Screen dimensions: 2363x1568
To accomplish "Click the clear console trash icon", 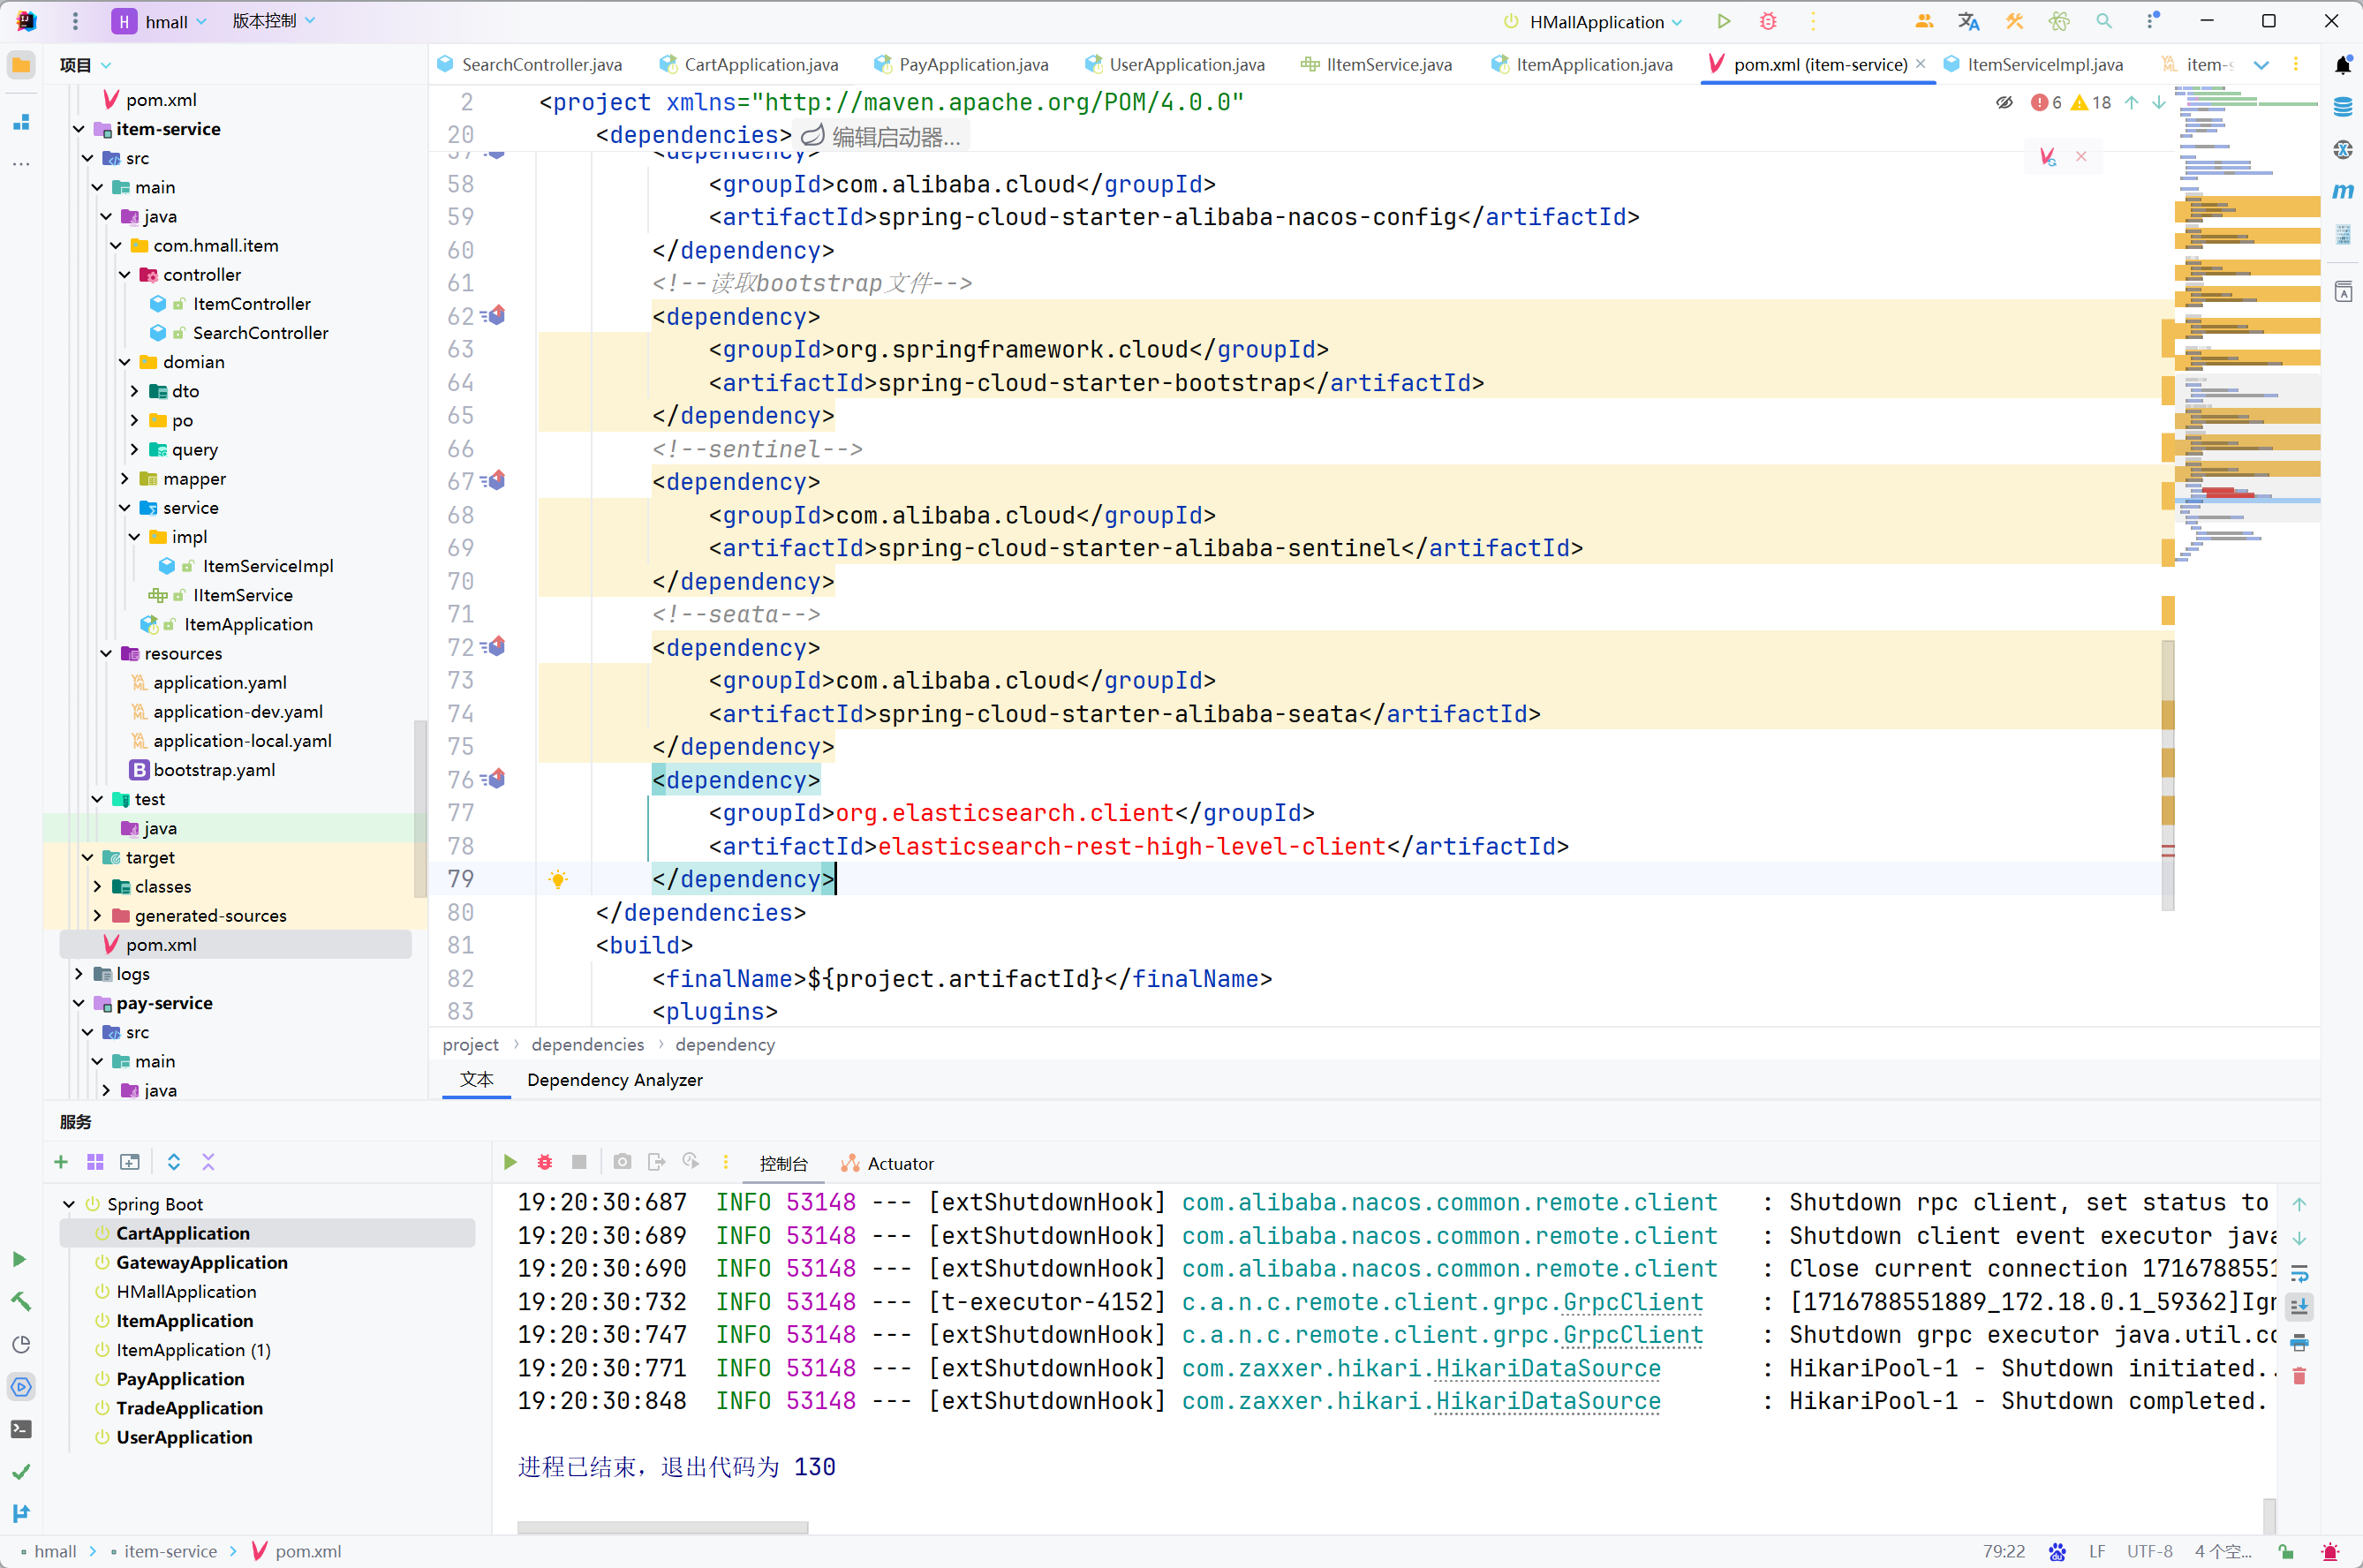I will pyautogui.click(x=2299, y=1376).
